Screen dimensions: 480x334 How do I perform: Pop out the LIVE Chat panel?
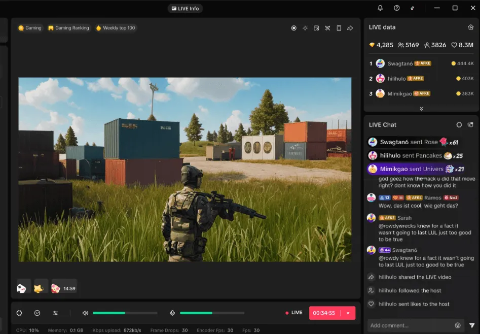[x=470, y=125]
